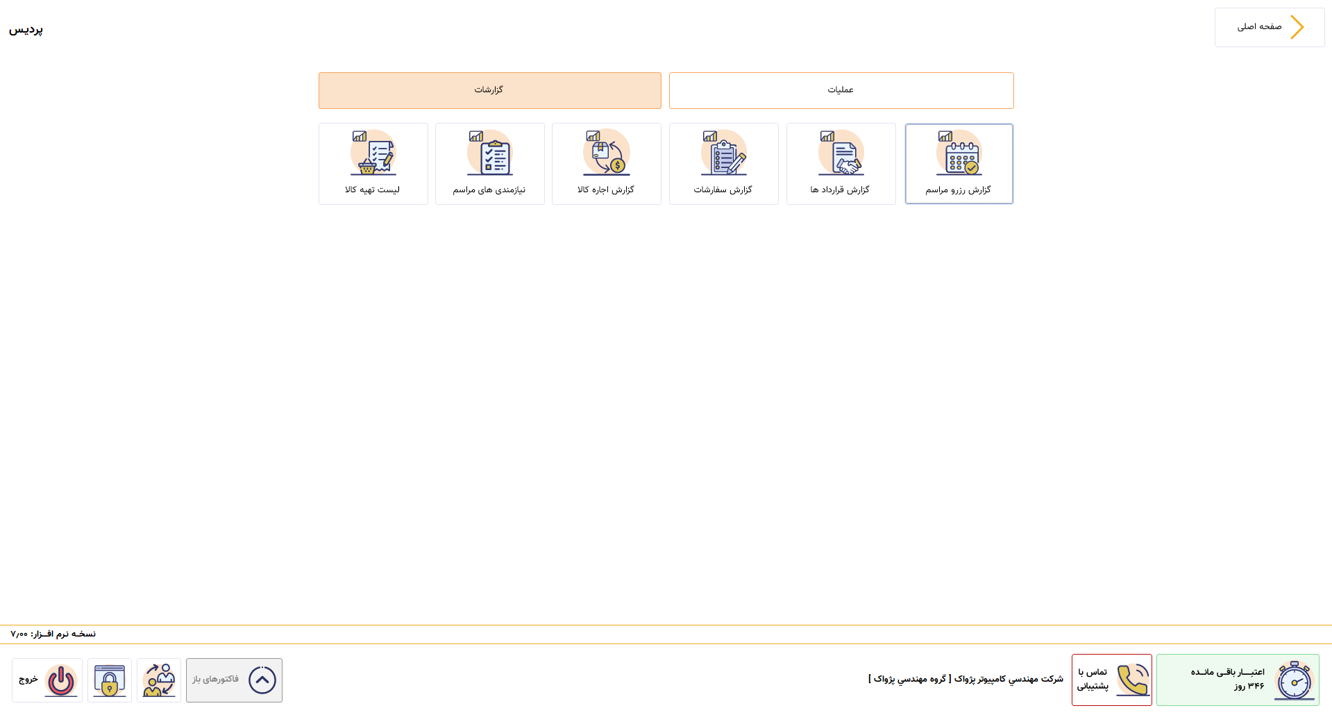Screen dimensions: 1332x715
Task: Go to the main page (صفحه اصلی)
Action: pos(1259,27)
